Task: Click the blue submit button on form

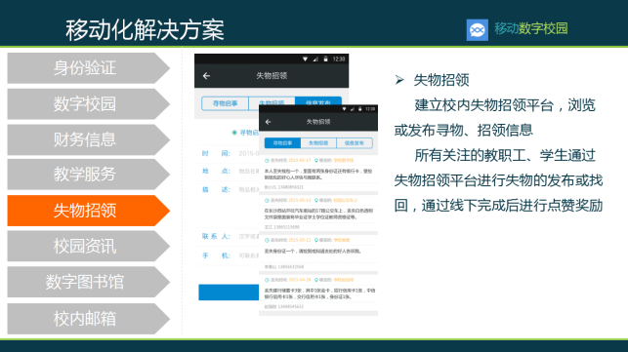Action: tap(229, 293)
